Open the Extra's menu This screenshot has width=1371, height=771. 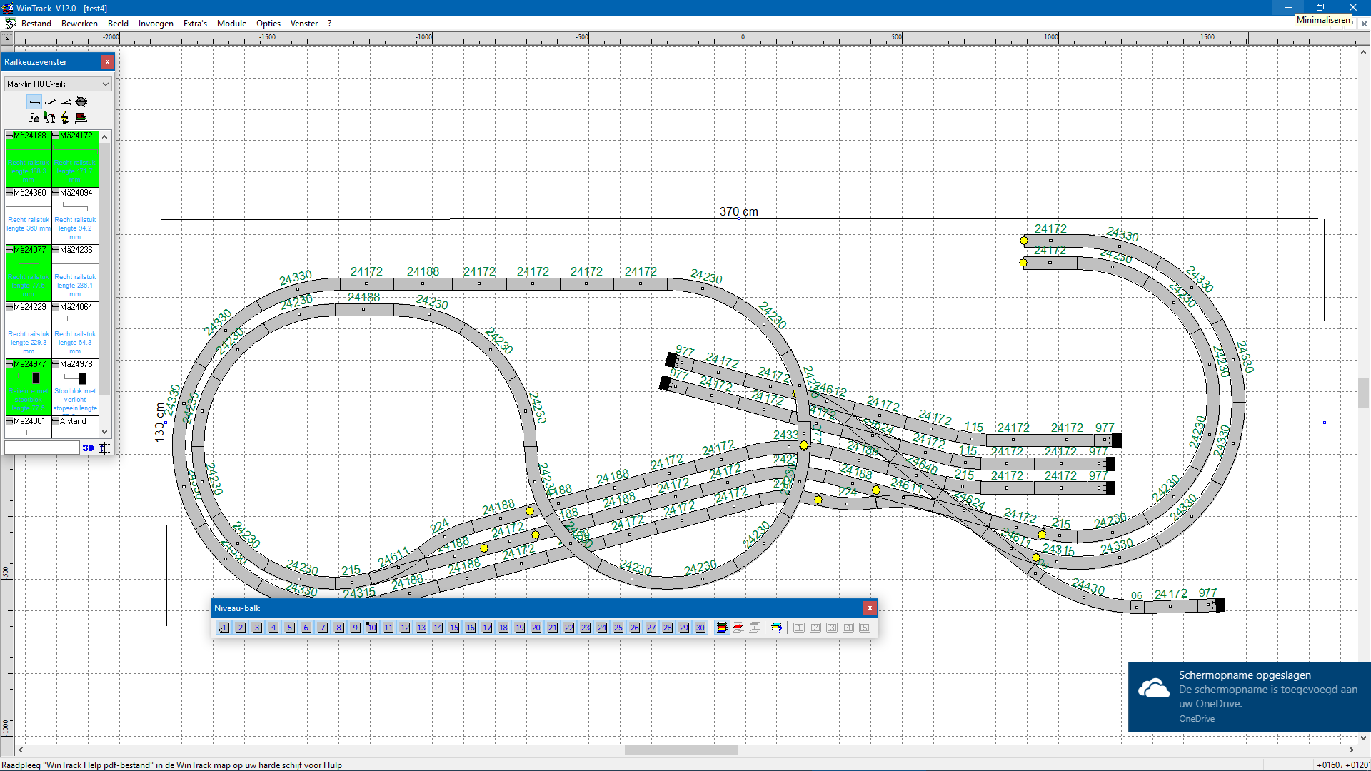(195, 24)
